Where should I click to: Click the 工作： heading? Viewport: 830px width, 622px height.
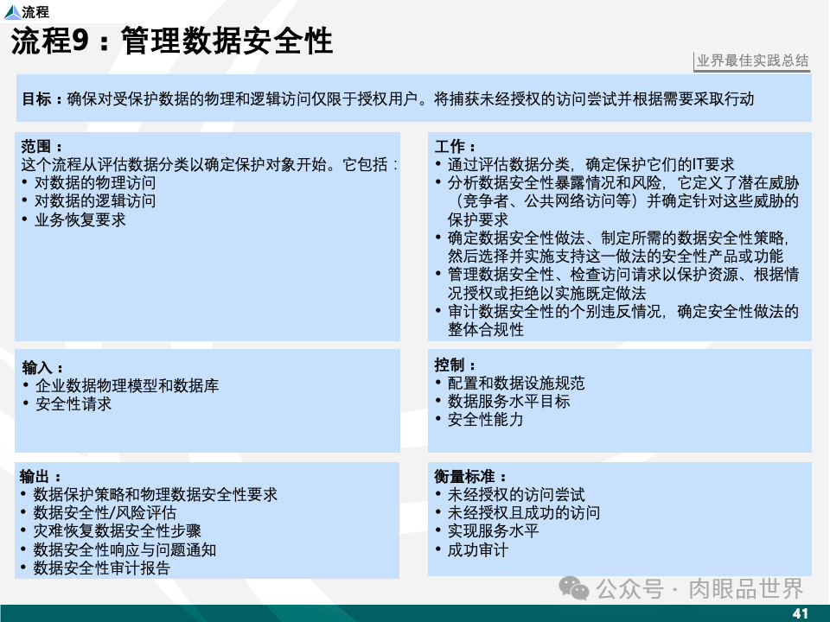click(456, 146)
